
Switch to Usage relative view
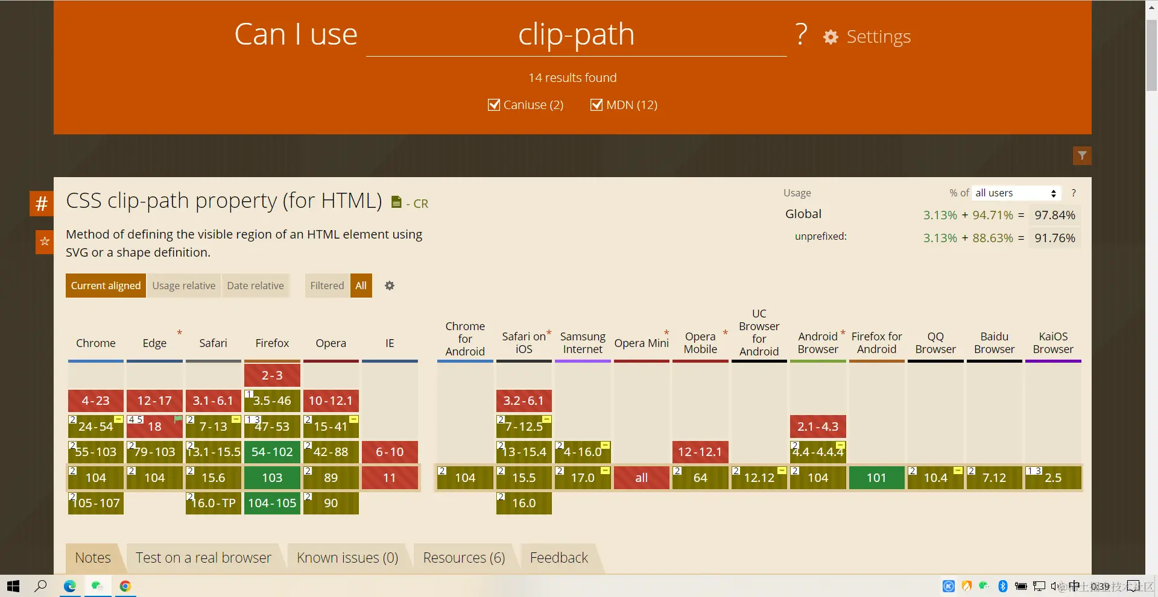pos(183,286)
